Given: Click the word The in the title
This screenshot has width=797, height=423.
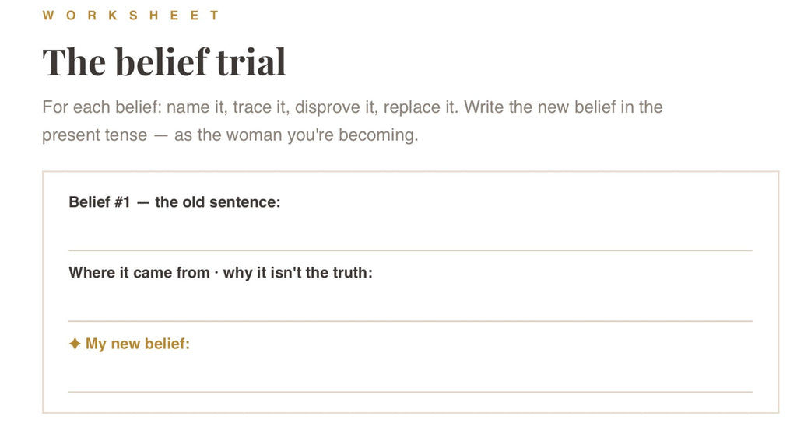Looking at the screenshot, I should tap(75, 62).
